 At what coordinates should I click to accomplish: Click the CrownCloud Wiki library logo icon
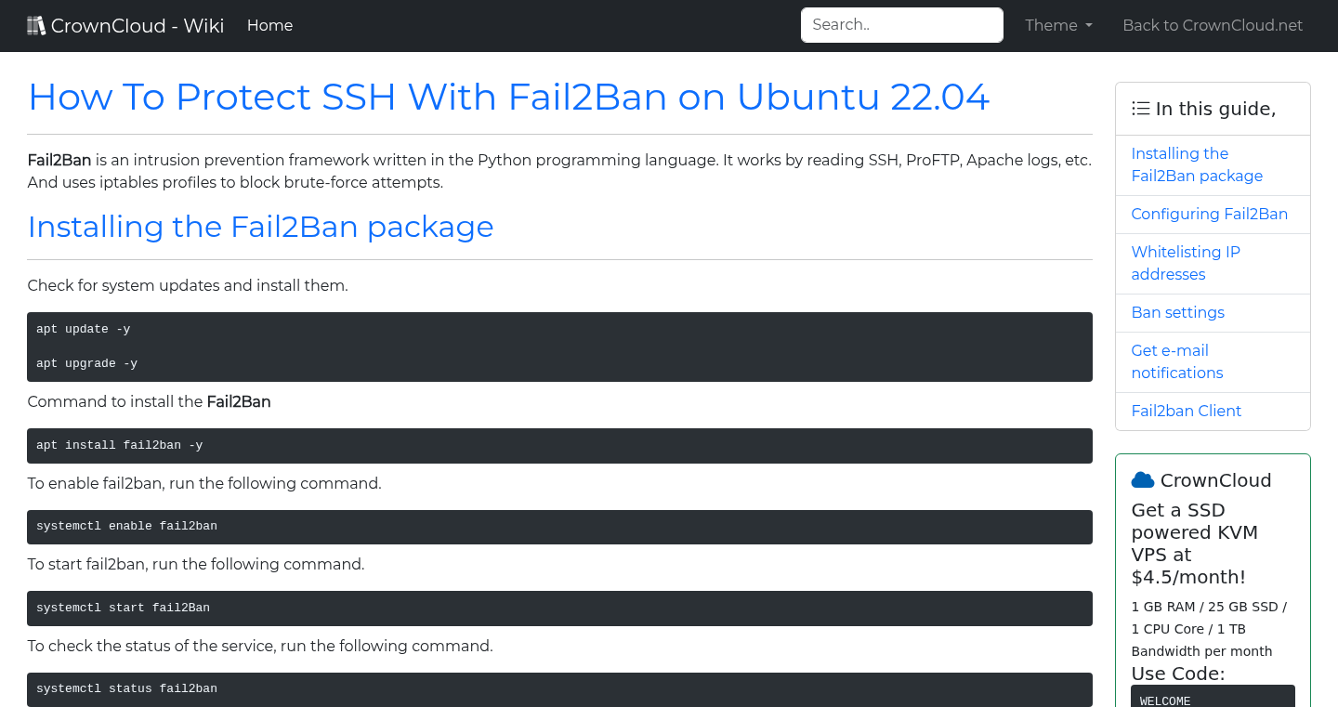point(36,24)
